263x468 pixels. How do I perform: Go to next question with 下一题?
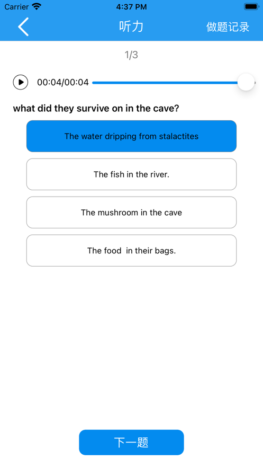coord(131,443)
